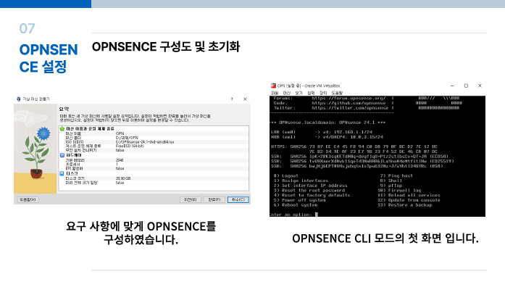Click the https://github.com/opnsense URL in console
505x282 pixels.
tap(349, 103)
